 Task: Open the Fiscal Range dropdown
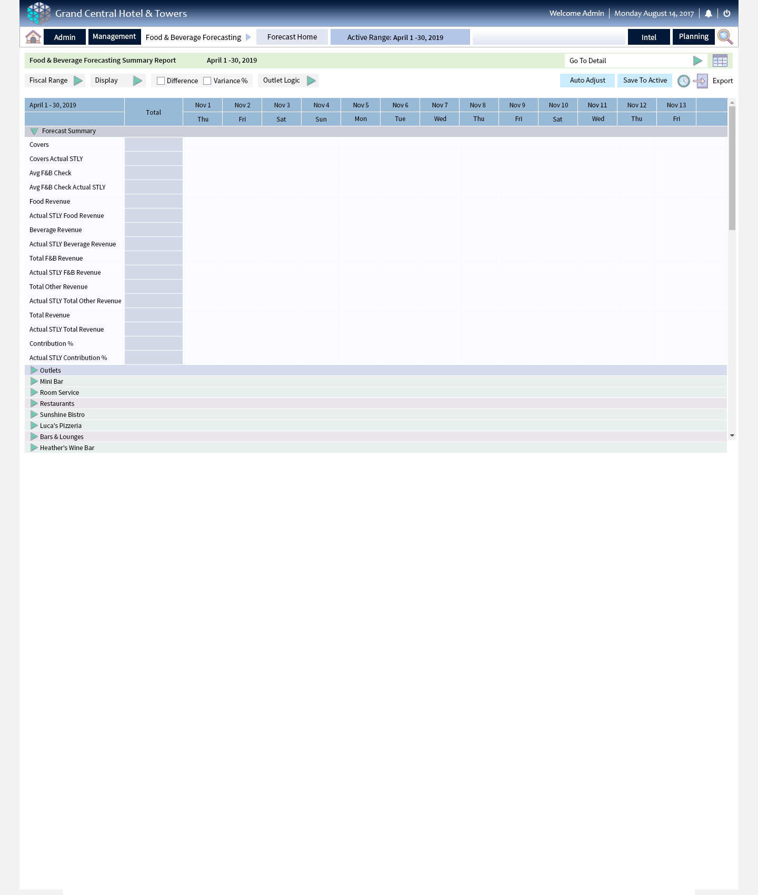(78, 81)
